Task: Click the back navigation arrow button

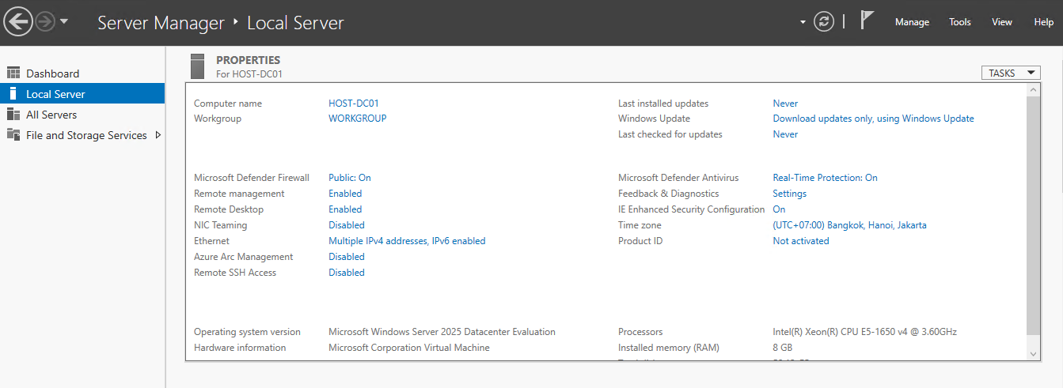Action: click(x=18, y=22)
